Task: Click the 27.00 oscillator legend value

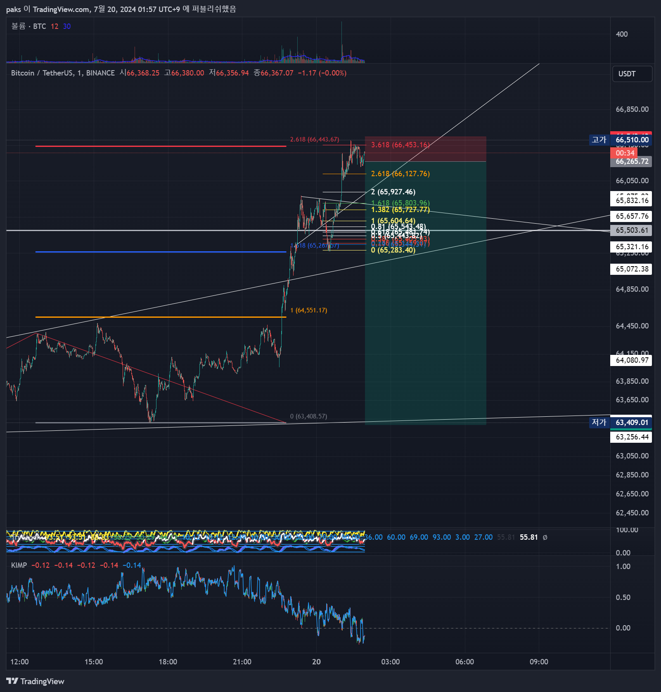Action: (483, 537)
